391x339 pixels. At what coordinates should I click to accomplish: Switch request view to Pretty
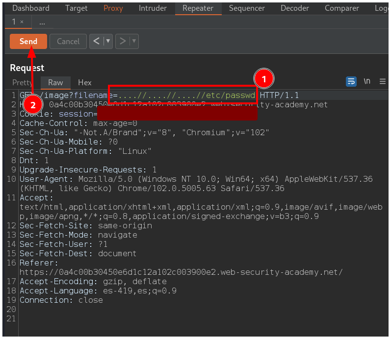click(23, 83)
